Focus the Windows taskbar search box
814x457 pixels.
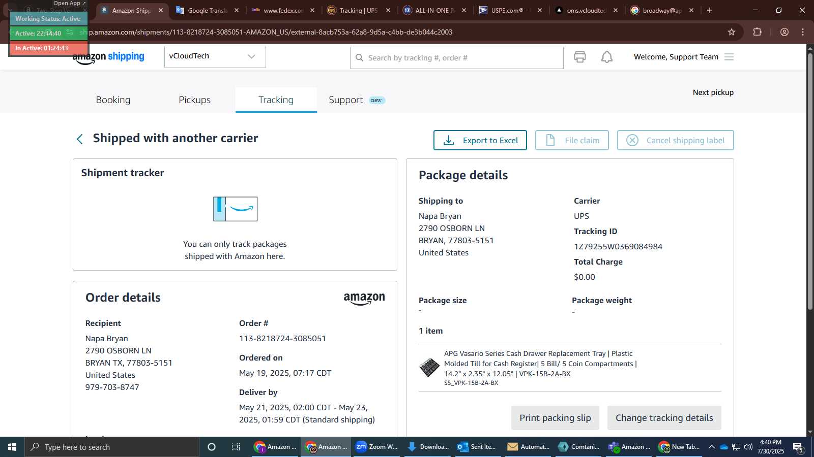112,447
